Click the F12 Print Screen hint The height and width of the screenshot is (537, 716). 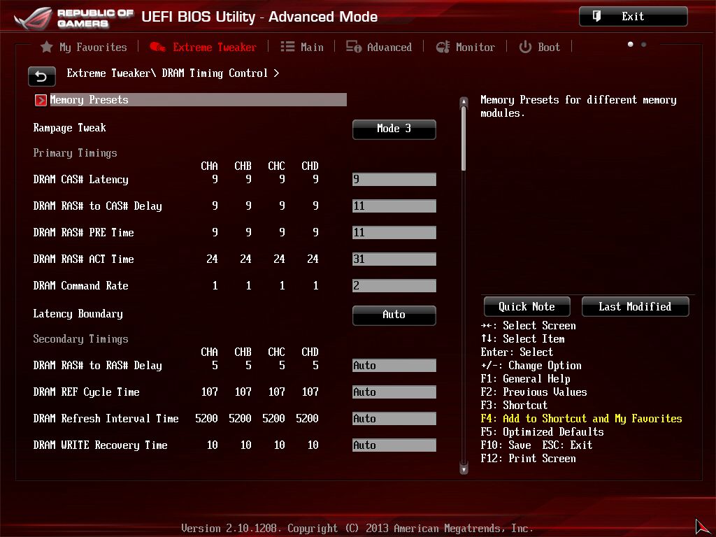tap(529, 458)
